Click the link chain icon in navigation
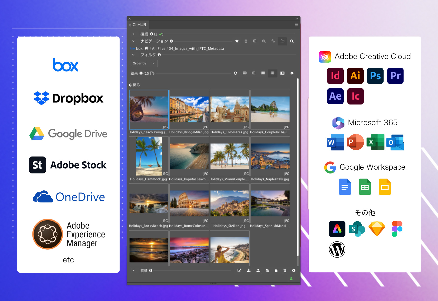 coord(273,41)
